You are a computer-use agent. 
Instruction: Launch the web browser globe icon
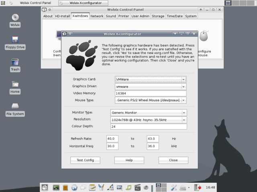click(x=74, y=188)
